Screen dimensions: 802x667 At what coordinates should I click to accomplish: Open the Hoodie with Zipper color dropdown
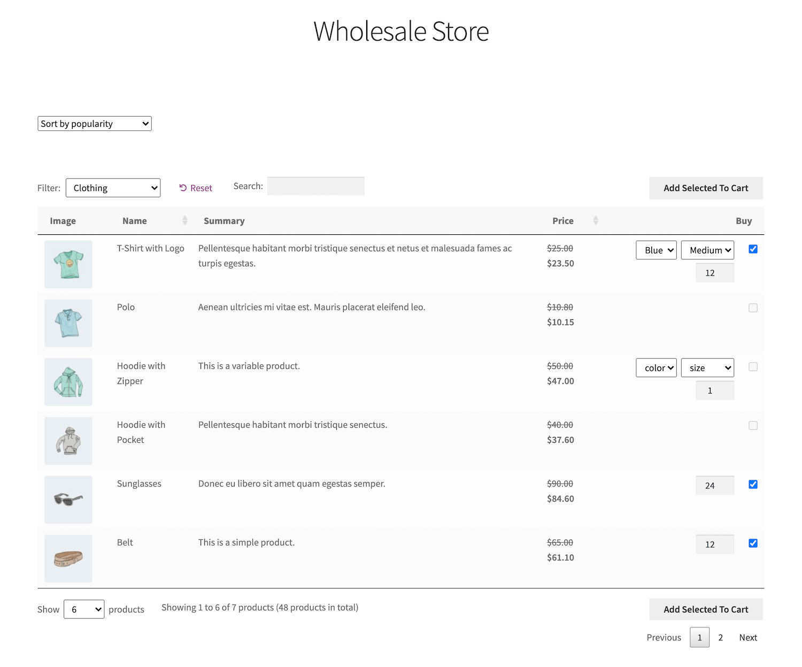(x=656, y=368)
